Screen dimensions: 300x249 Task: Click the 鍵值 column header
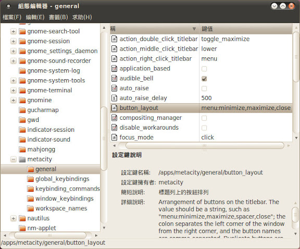coord(246,29)
